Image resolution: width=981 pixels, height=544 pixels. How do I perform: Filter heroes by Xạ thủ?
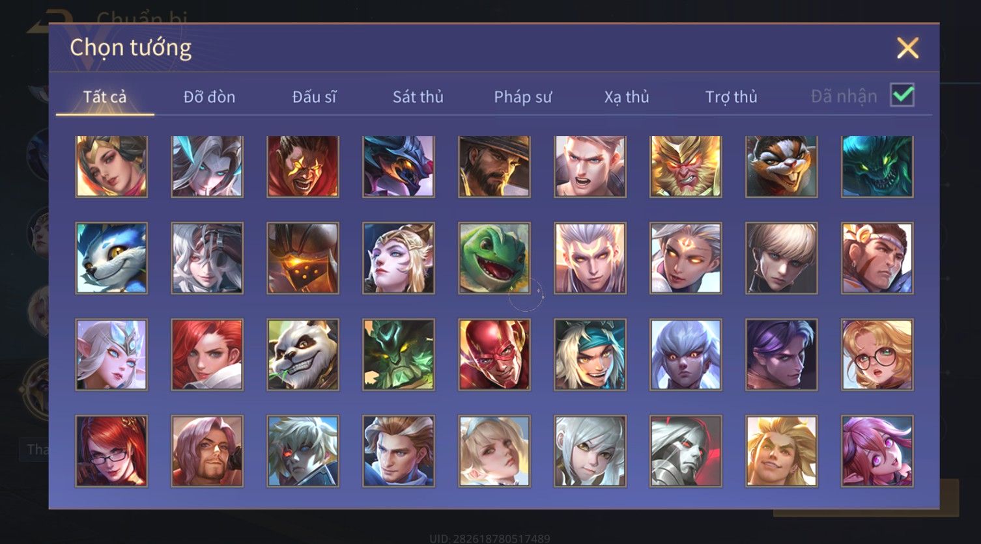tap(627, 97)
